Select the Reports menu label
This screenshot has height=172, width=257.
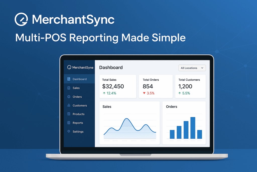coord(78,123)
